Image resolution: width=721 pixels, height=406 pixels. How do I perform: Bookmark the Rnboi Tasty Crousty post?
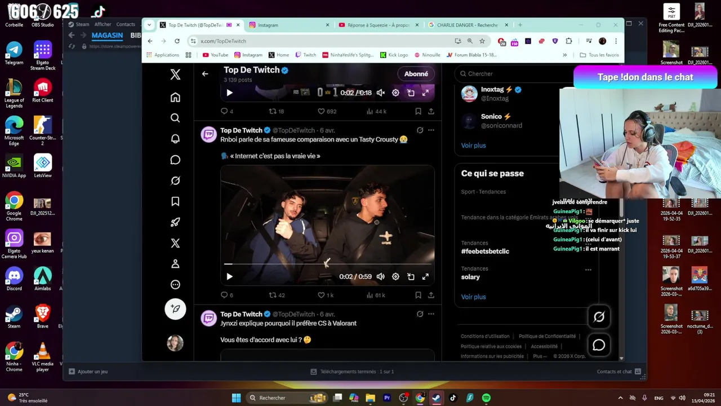(x=418, y=295)
